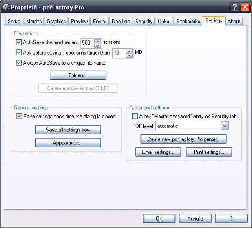The height and width of the screenshot is (228, 252).
Task: Open the Appearance... settings
Action: click(68, 143)
